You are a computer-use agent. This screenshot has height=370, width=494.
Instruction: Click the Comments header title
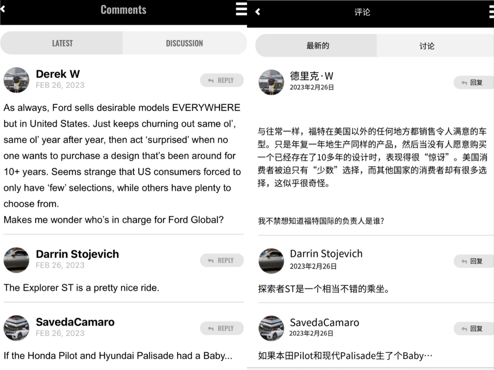[123, 10]
